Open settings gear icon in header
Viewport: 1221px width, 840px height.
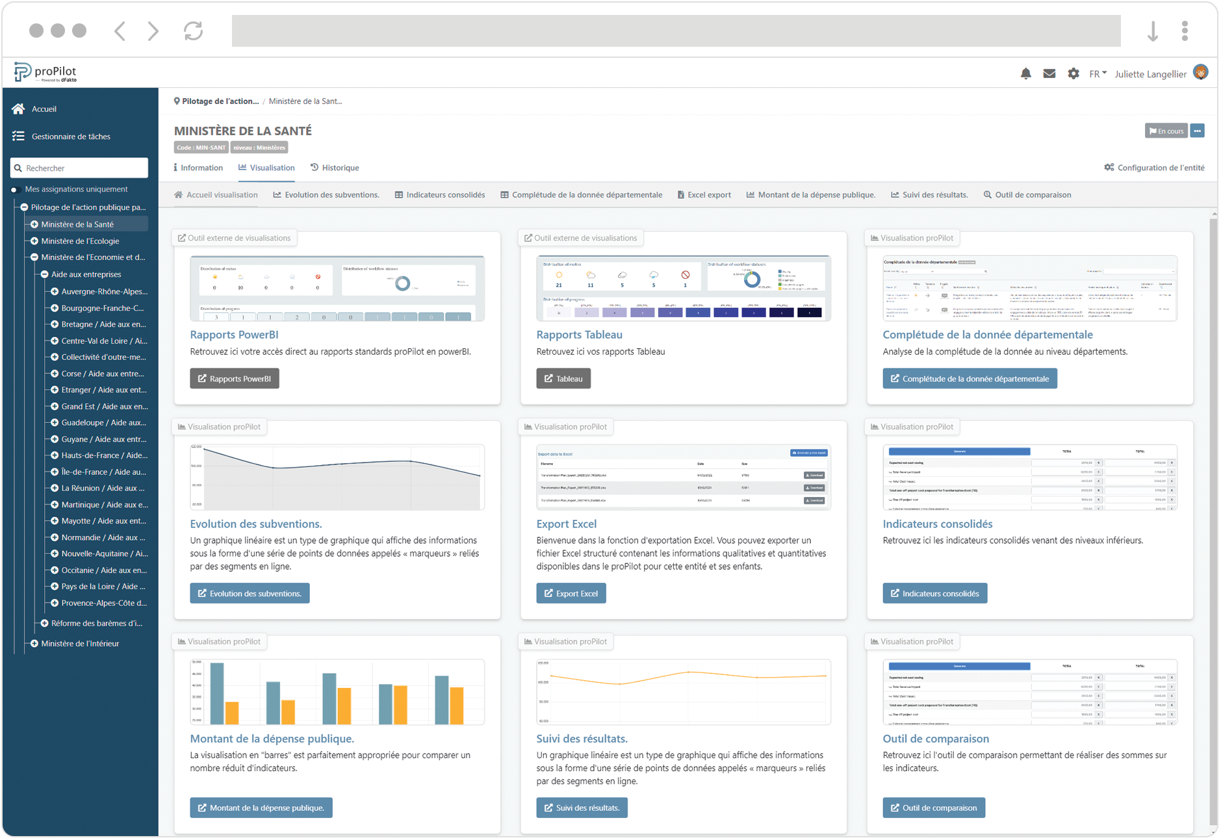coord(1073,74)
